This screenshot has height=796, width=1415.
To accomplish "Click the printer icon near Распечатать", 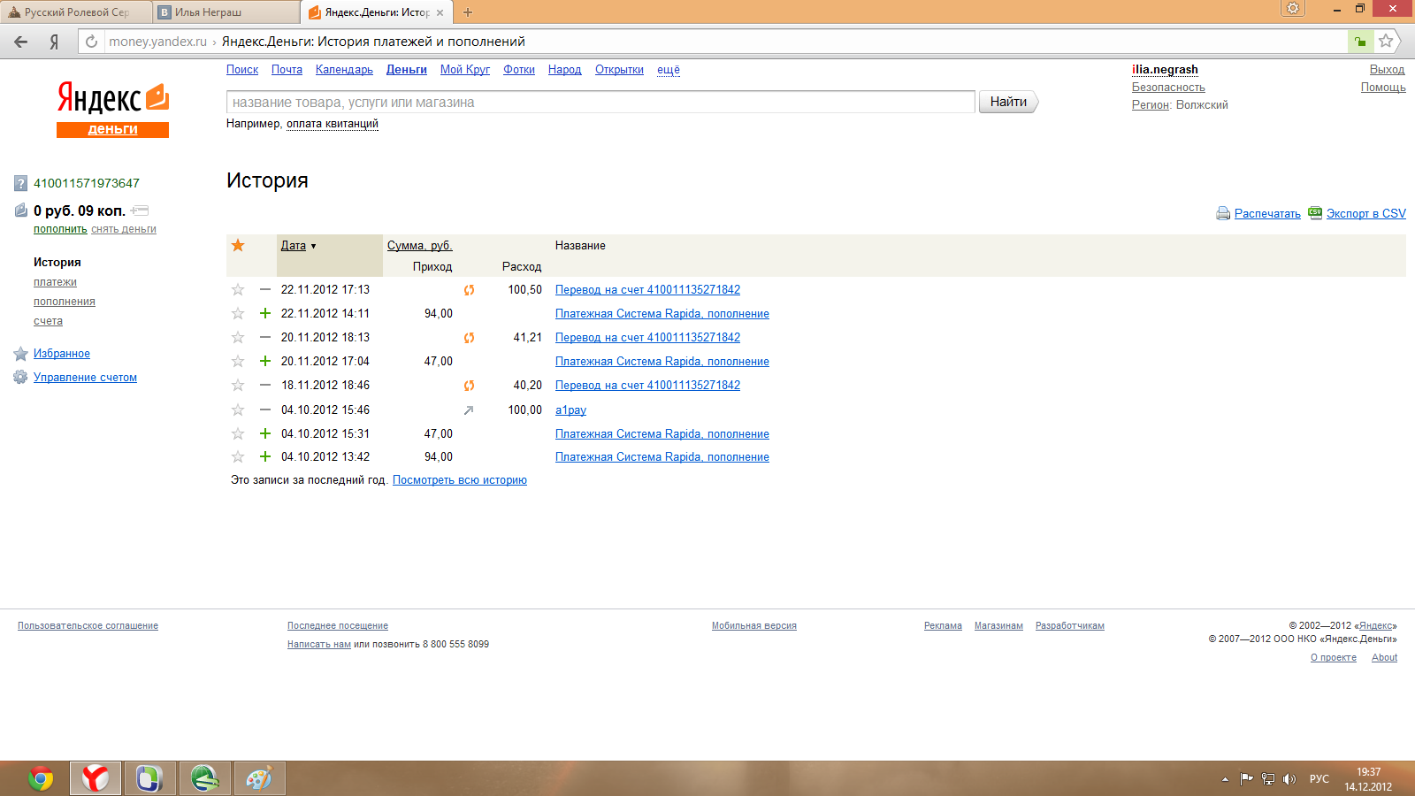I will [x=1223, y=213].
